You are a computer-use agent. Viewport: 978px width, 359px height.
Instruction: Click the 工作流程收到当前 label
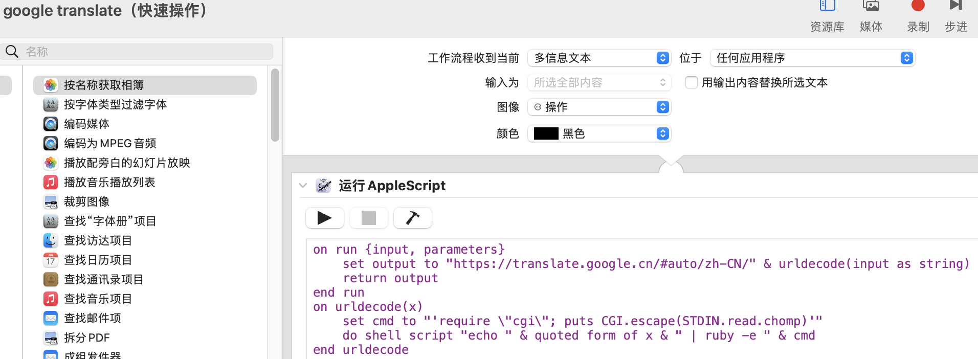click(x=474, y=58)
